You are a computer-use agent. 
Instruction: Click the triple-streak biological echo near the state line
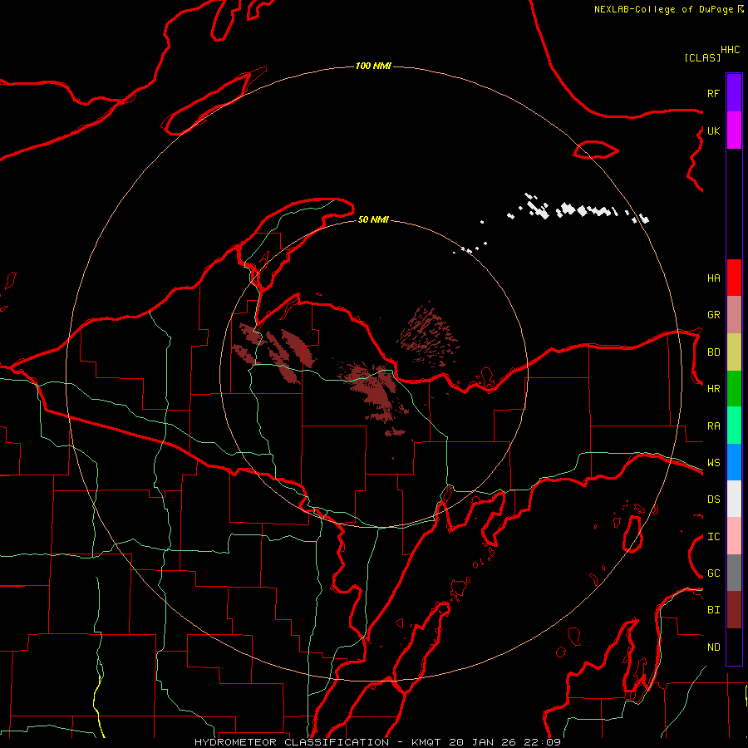tap(274, 353)
